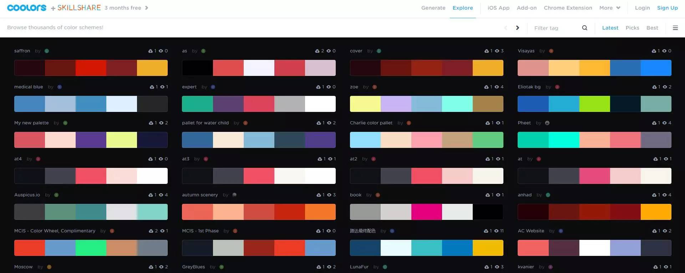
Task: Click the search magnifier icon
Action: point(584,28)
